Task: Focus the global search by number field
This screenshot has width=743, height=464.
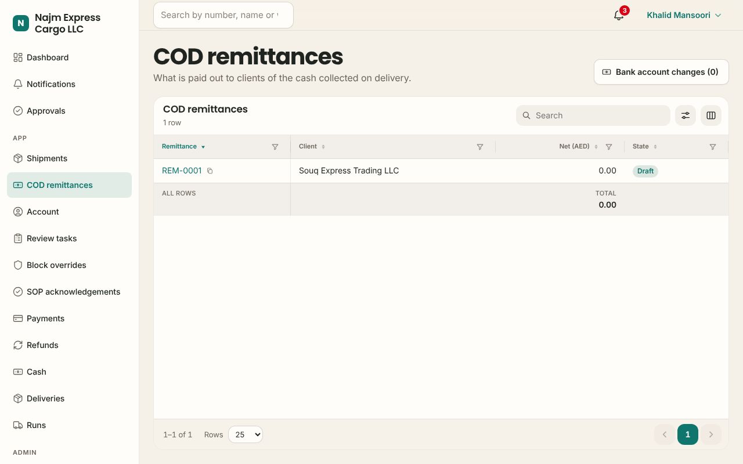Action: click(x=223, y=15)
